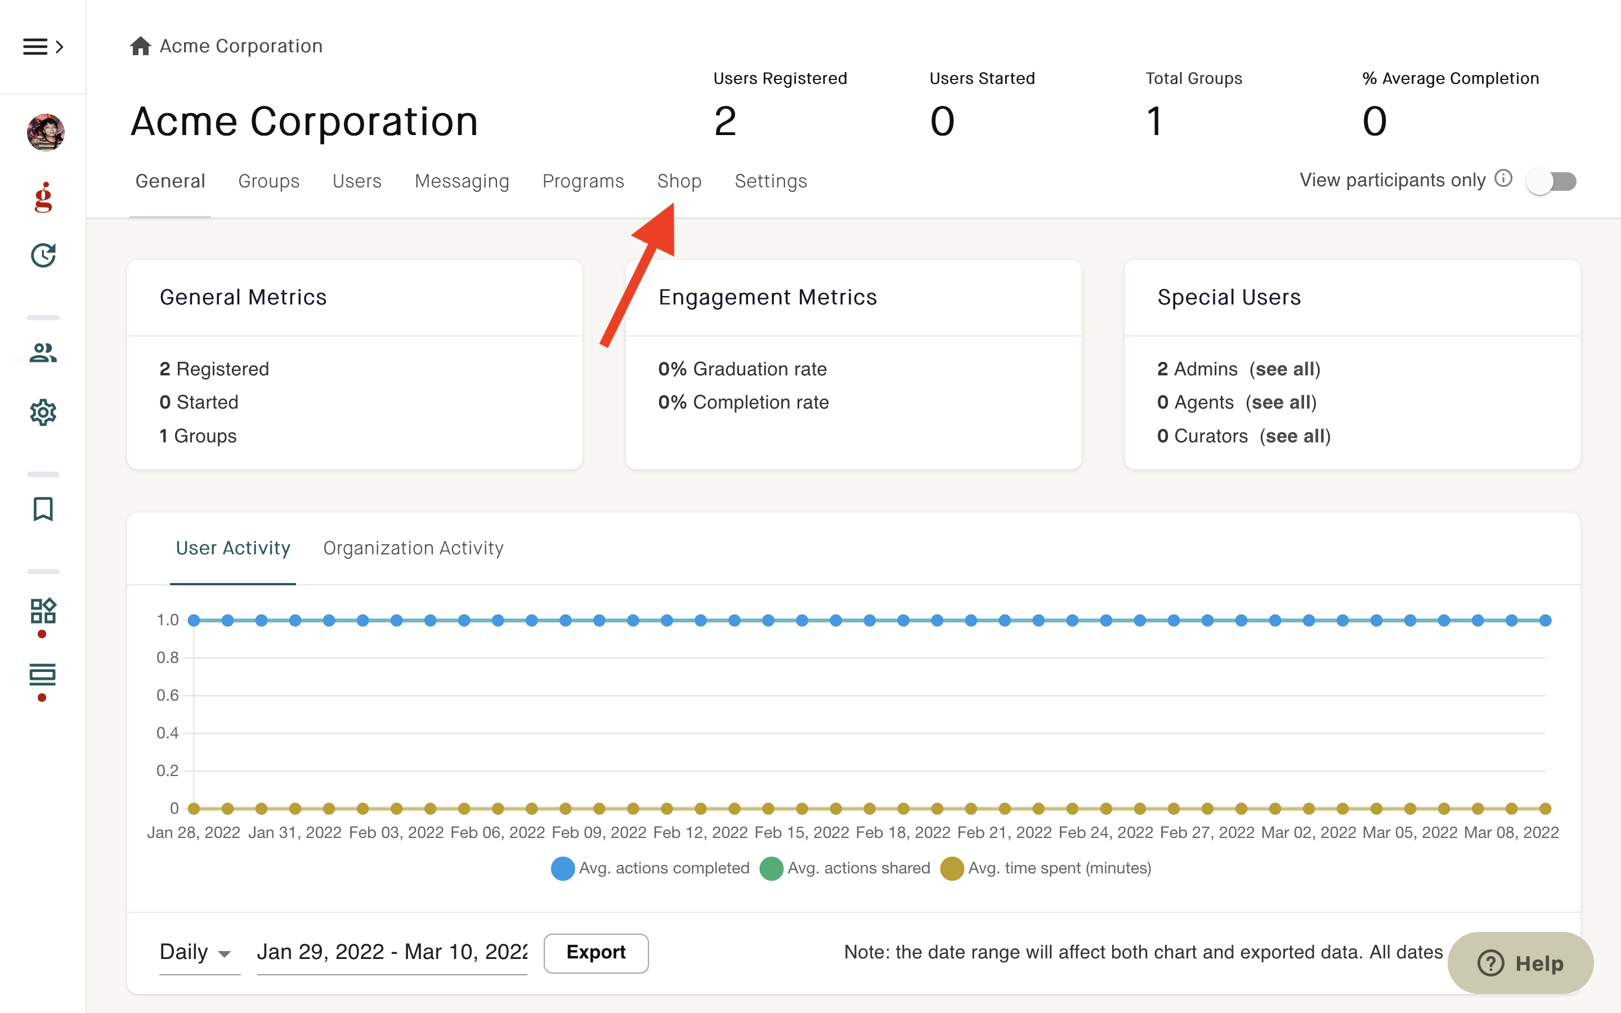Open the Messaging tab

tap(462, 182)
